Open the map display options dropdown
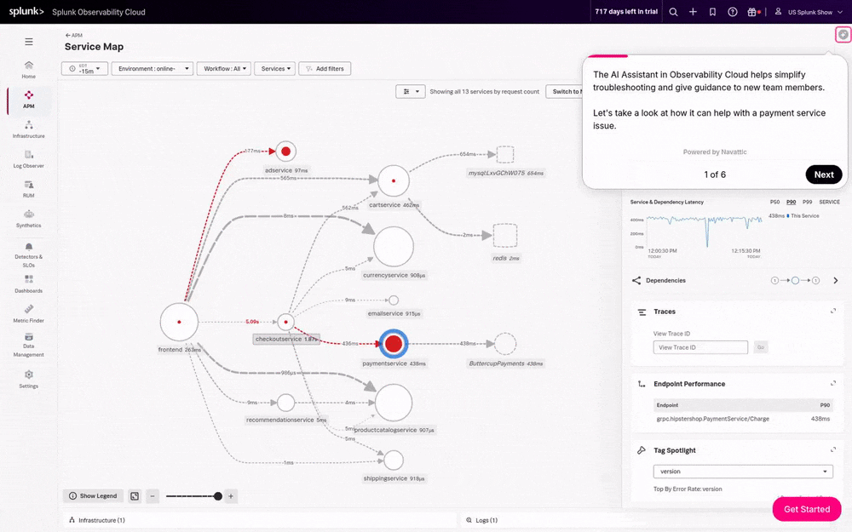852x532 pixels. pyautogui.click(x=411, y=92)
